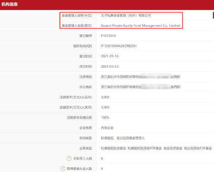The height and width of the screenshot is (172, 214).
Task: Click the Chinese fund manager name value
Action: pyautogui.click(x=126, y=15)
